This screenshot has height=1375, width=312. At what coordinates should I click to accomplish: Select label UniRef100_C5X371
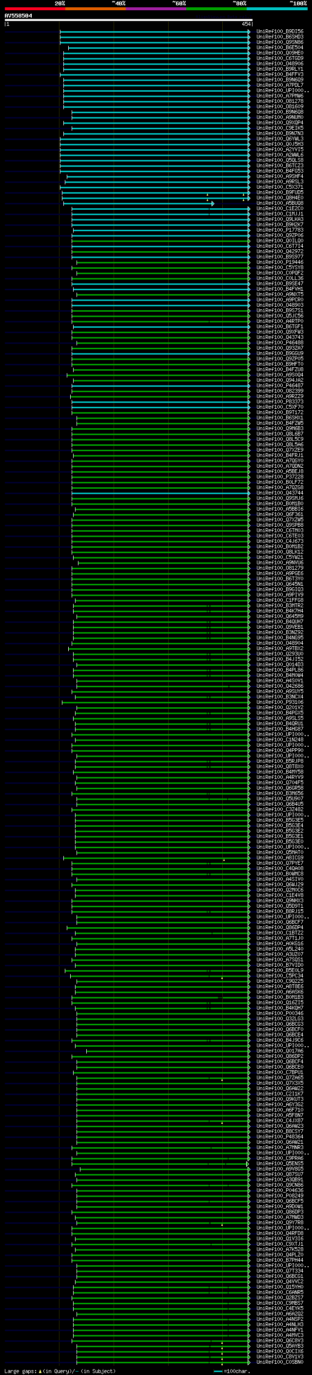coord(280,187)
